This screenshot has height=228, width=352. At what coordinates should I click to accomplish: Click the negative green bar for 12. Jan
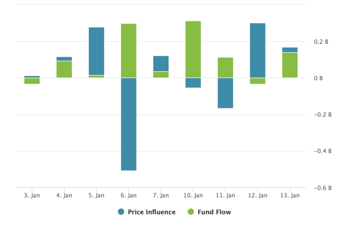click(x=258, y=81)
